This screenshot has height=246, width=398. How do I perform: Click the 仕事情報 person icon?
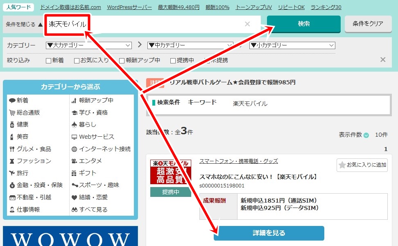[12, 210]
